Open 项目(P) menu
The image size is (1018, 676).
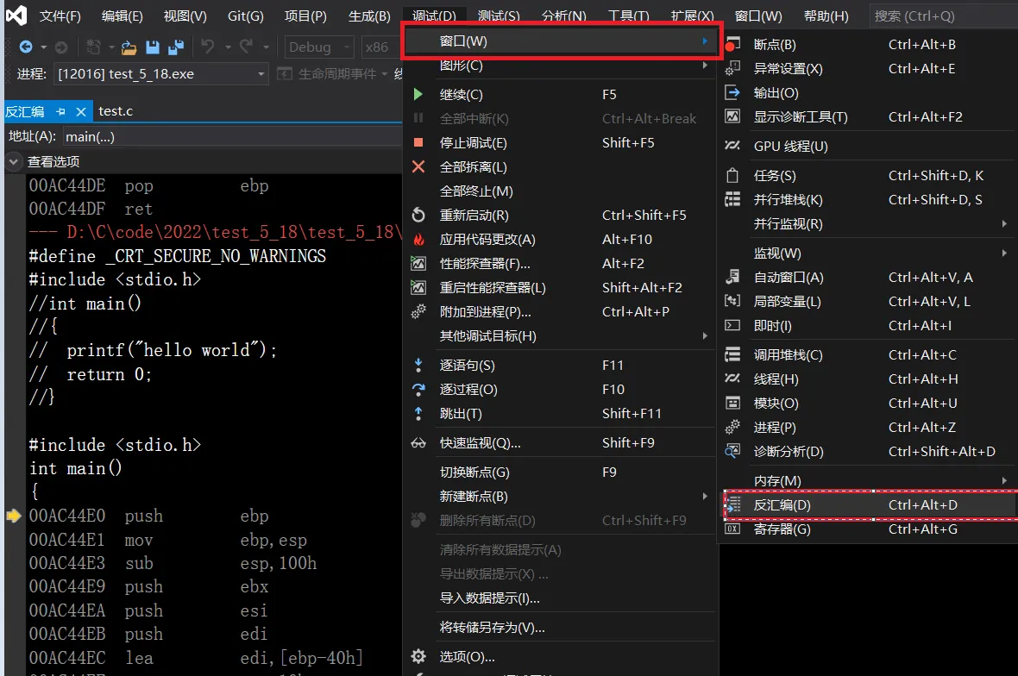[x=305, y=16]
